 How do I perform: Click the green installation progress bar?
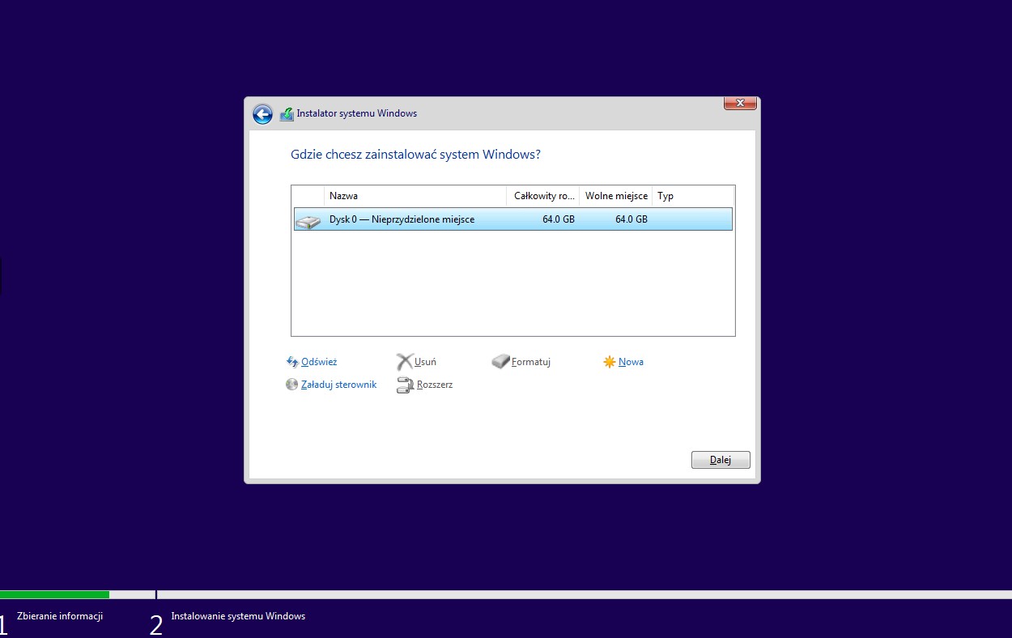click(x=54, y=594)
